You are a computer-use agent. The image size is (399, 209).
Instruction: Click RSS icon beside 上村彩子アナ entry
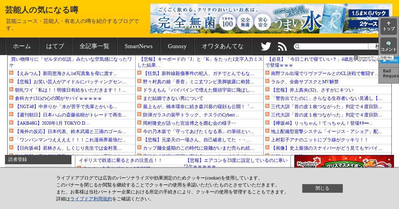tap(268, 139)
